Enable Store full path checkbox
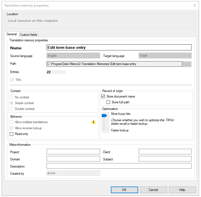This screenshot has height=197, width=201. [x=108, y=102]
